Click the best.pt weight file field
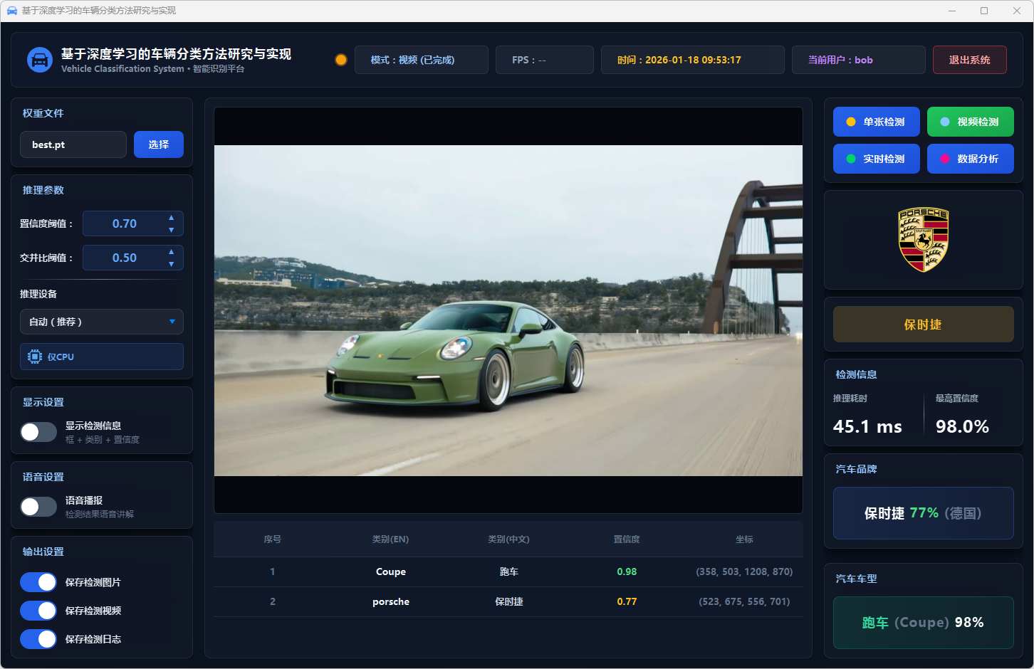This screenshot has width=1034, height=669. click(73, 144)
